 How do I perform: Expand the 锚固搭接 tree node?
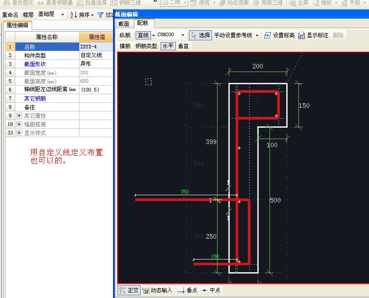tap(19, 124)
